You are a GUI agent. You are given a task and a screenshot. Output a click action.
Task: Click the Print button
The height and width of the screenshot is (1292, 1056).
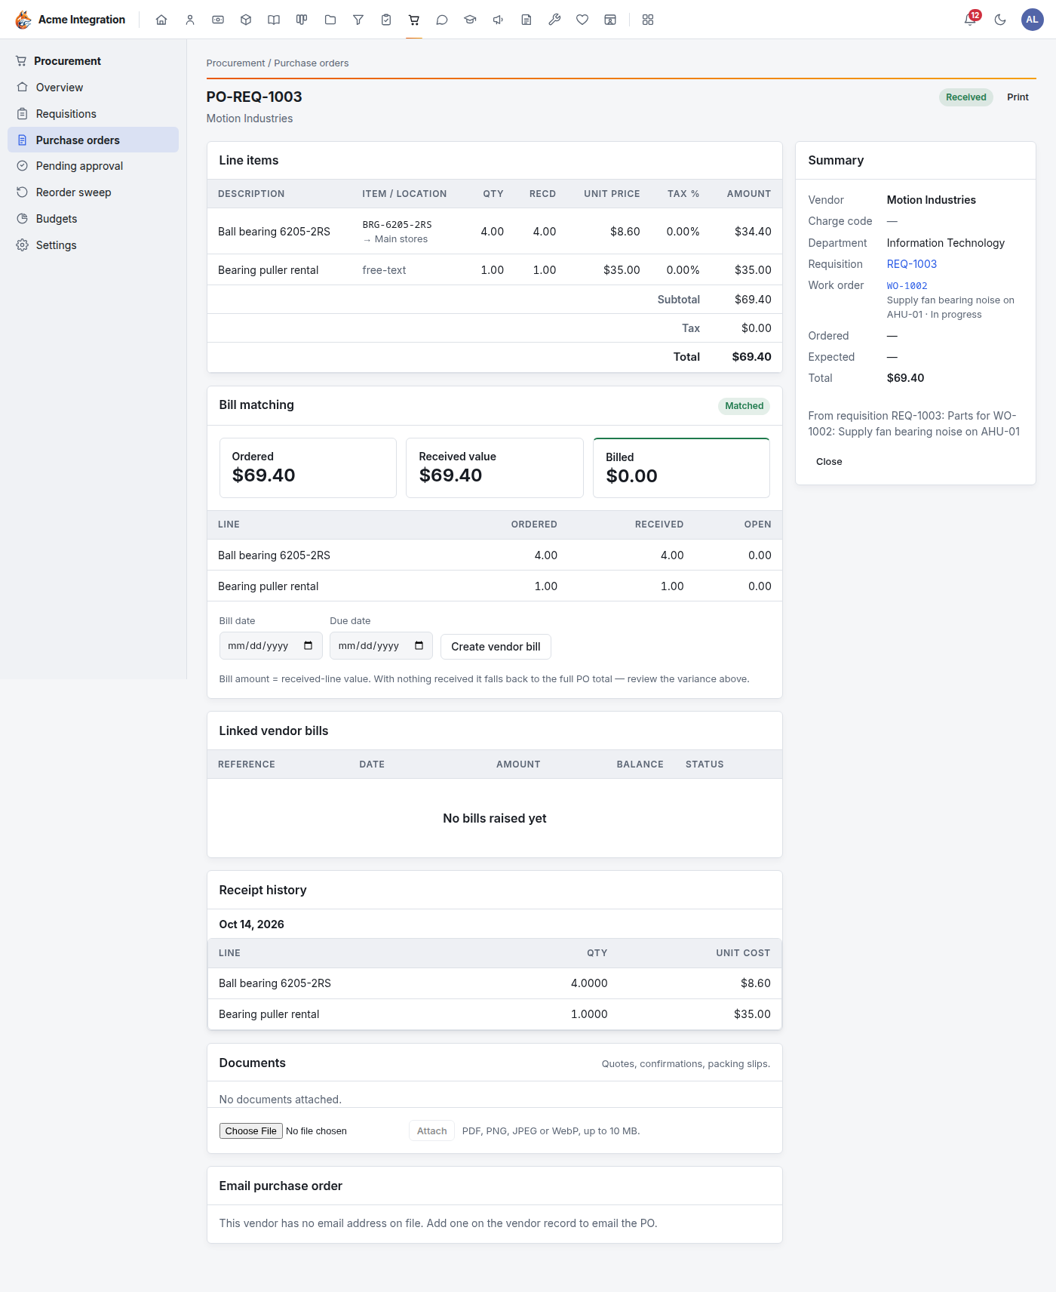[x=1018, y=97]
